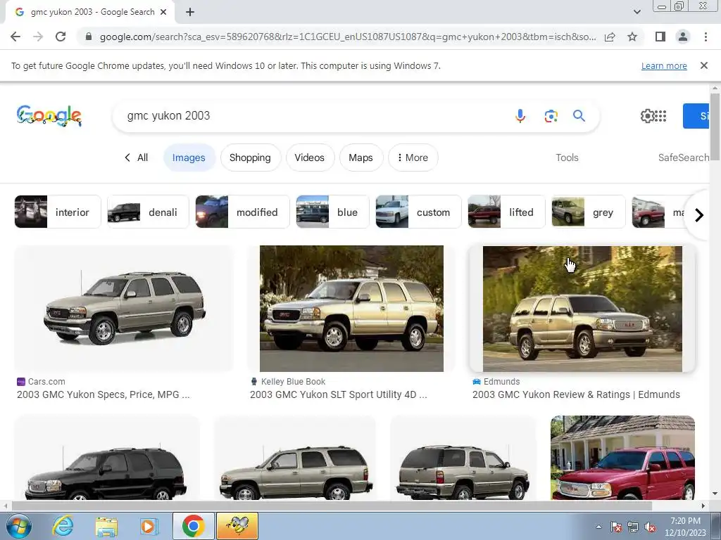Viewport: 721px width, 540px height.
Task: Open the taskbar clock and date
Action: point(685,527)
